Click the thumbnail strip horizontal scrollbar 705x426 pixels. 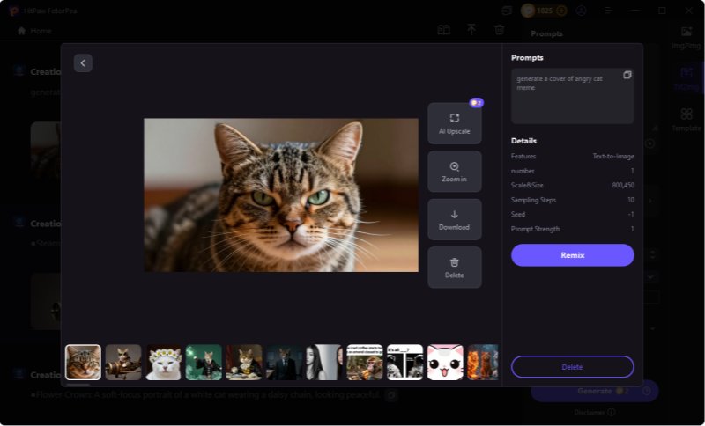pos(78,384)
